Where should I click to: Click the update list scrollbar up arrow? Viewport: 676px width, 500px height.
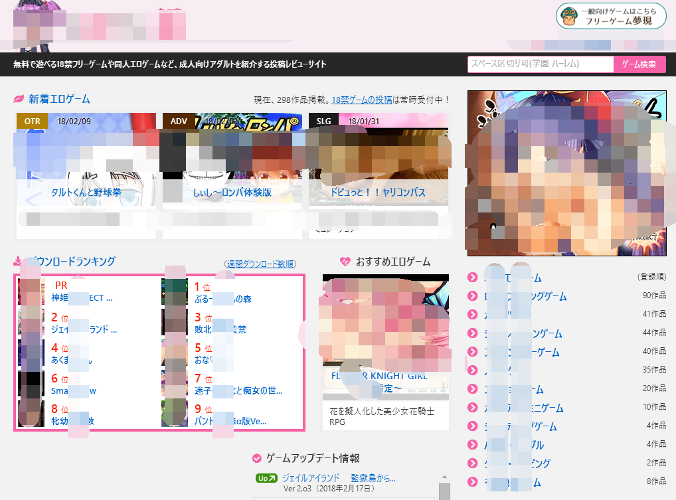click(444, 477)
